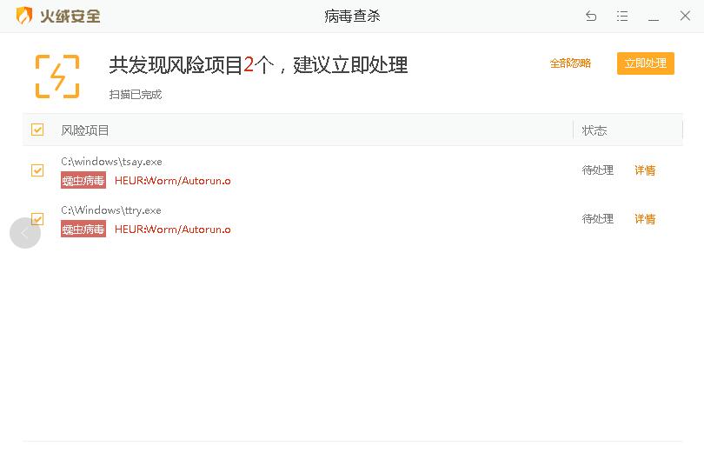704x466 pixels.
Task: Open the main menu list icon
Action: click(x=622, y=17)
